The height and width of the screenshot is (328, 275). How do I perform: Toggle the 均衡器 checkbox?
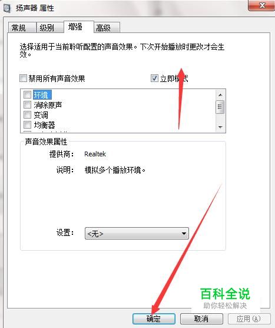pyautogui.click(x=27, y=124)
